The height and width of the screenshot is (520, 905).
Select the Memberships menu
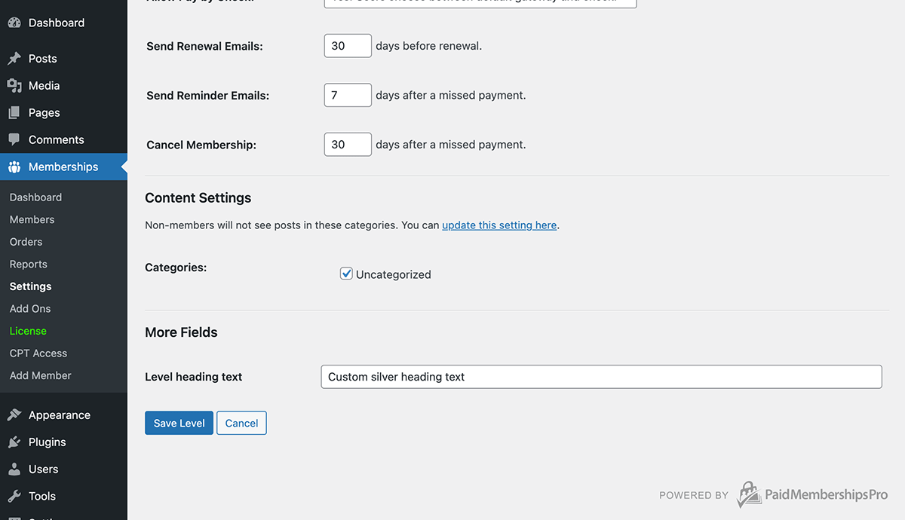point(63,167)
